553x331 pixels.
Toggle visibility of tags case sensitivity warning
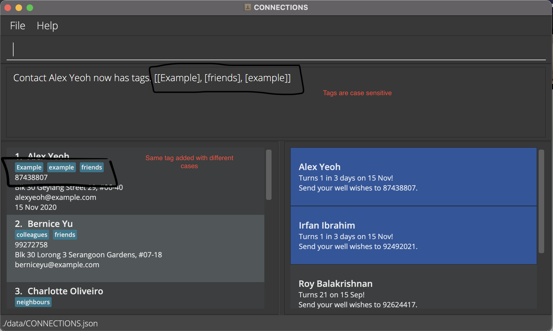357,92
